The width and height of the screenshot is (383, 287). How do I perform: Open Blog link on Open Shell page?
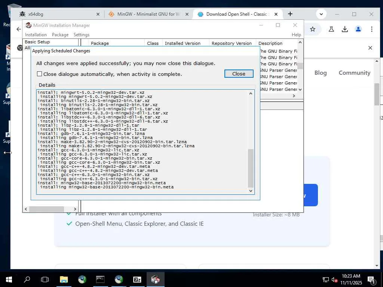pos(321,73)
